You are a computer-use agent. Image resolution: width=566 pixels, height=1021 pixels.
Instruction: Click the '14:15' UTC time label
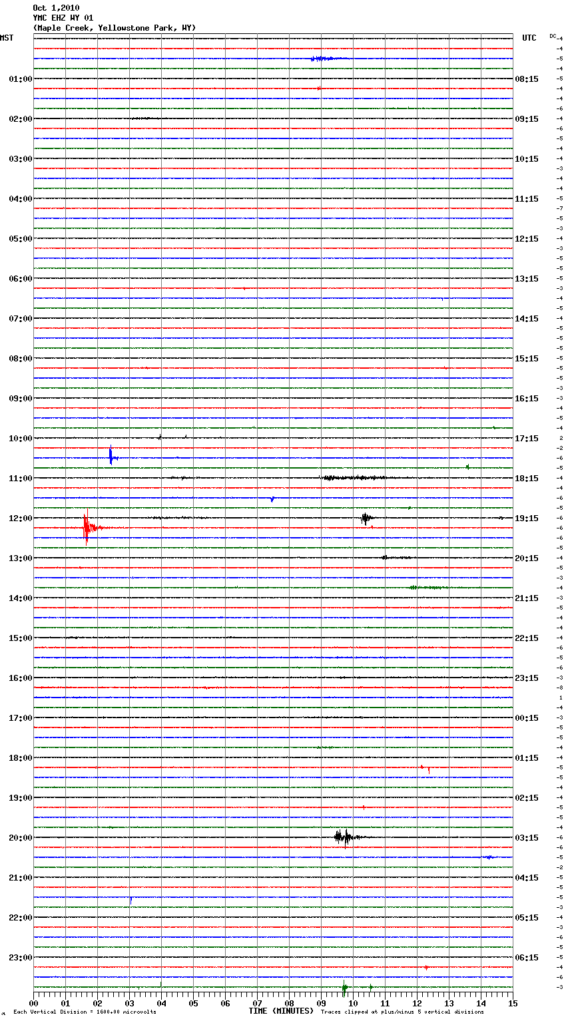(527, 319)
